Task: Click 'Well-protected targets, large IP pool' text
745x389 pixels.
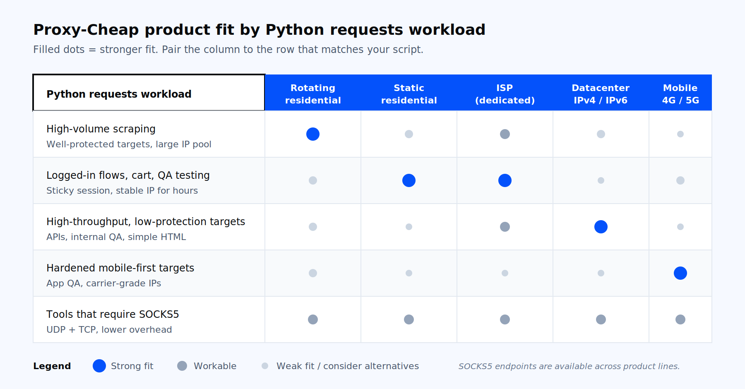Action: point(129,144)
